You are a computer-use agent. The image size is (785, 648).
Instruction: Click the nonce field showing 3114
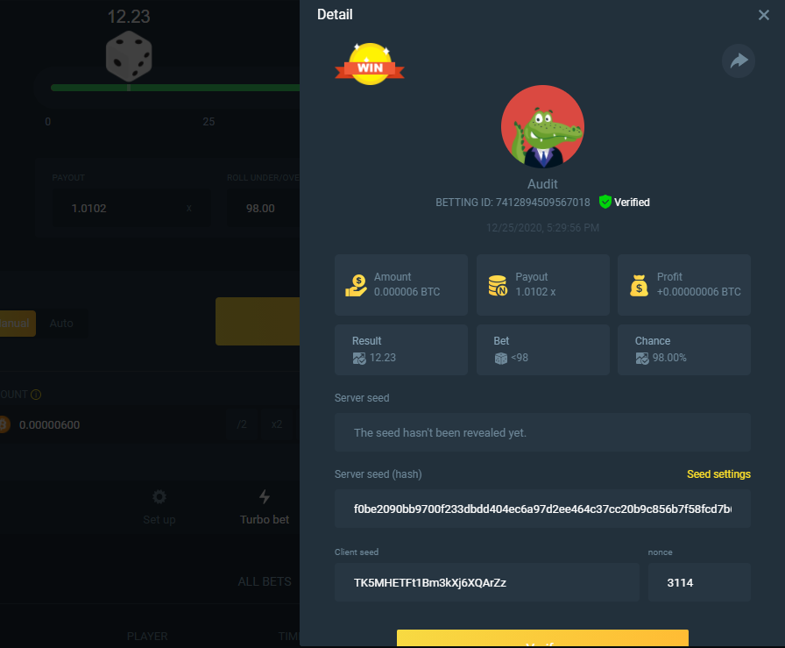pos(698,582)
